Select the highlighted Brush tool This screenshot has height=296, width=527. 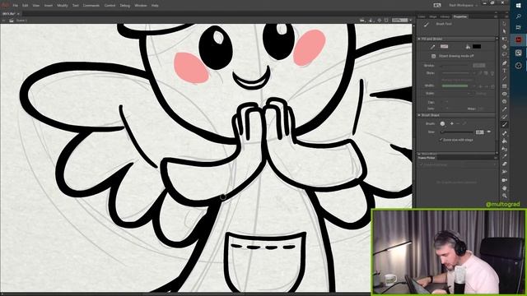505,124
